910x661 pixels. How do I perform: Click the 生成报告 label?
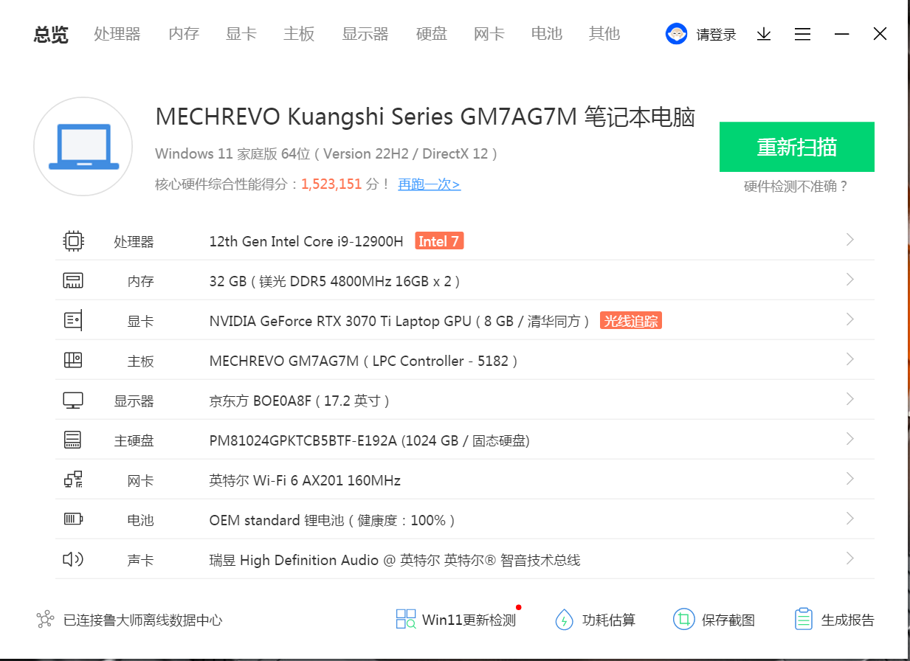(x=848, y=620)
